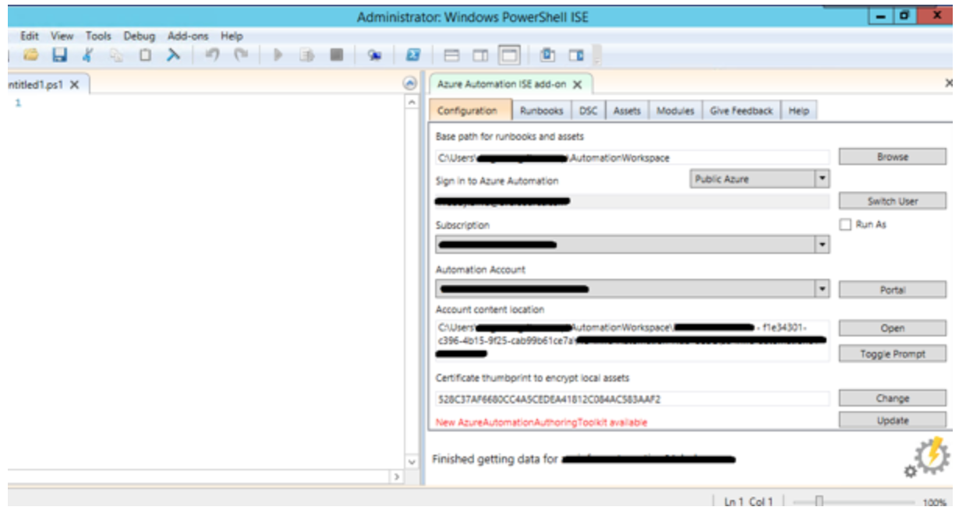Click the Run Script play icon
This screenshot has height=514, width=959.
click(278, 56)
